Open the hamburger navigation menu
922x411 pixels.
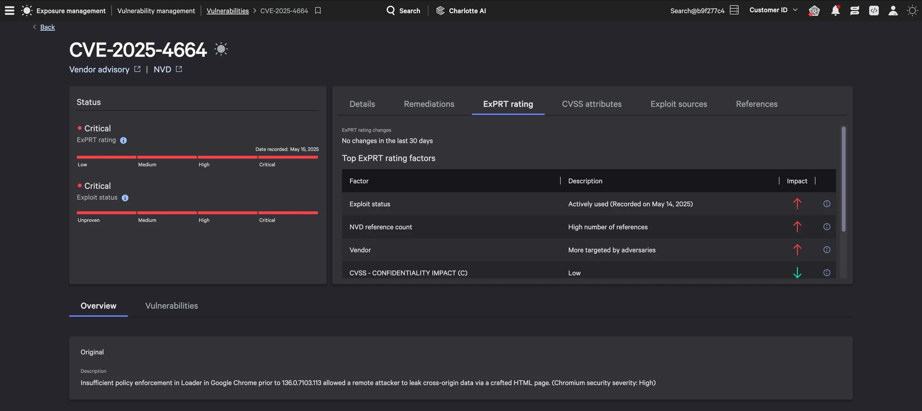(x=9, y=10)
